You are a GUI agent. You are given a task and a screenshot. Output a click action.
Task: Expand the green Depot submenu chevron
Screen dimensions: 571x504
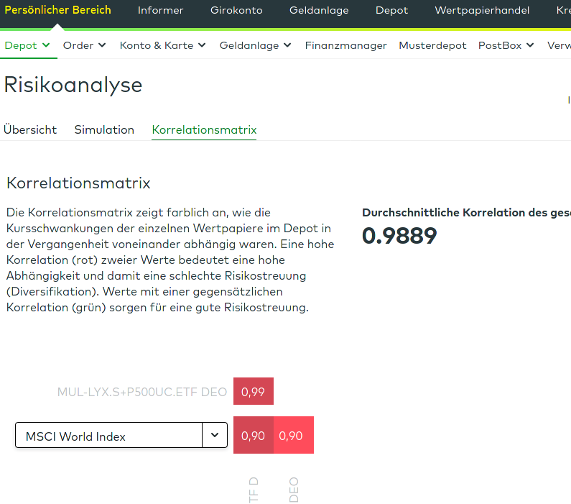pyautogui.click(x=47, y=45)
